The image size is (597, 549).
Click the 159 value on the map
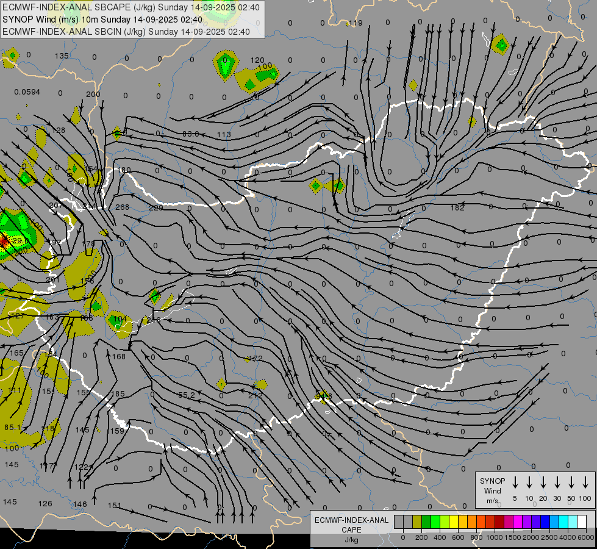(x=117, y=431)
